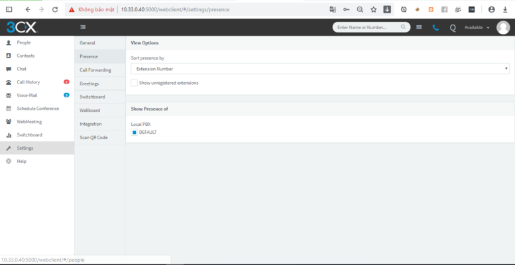This screenshot has width=515, height=265.
Task: Collapse sidebar using hamburger menu icon
Action: pos(83,27)
